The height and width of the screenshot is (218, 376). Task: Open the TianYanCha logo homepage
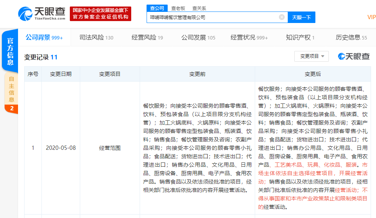[42, 14]
